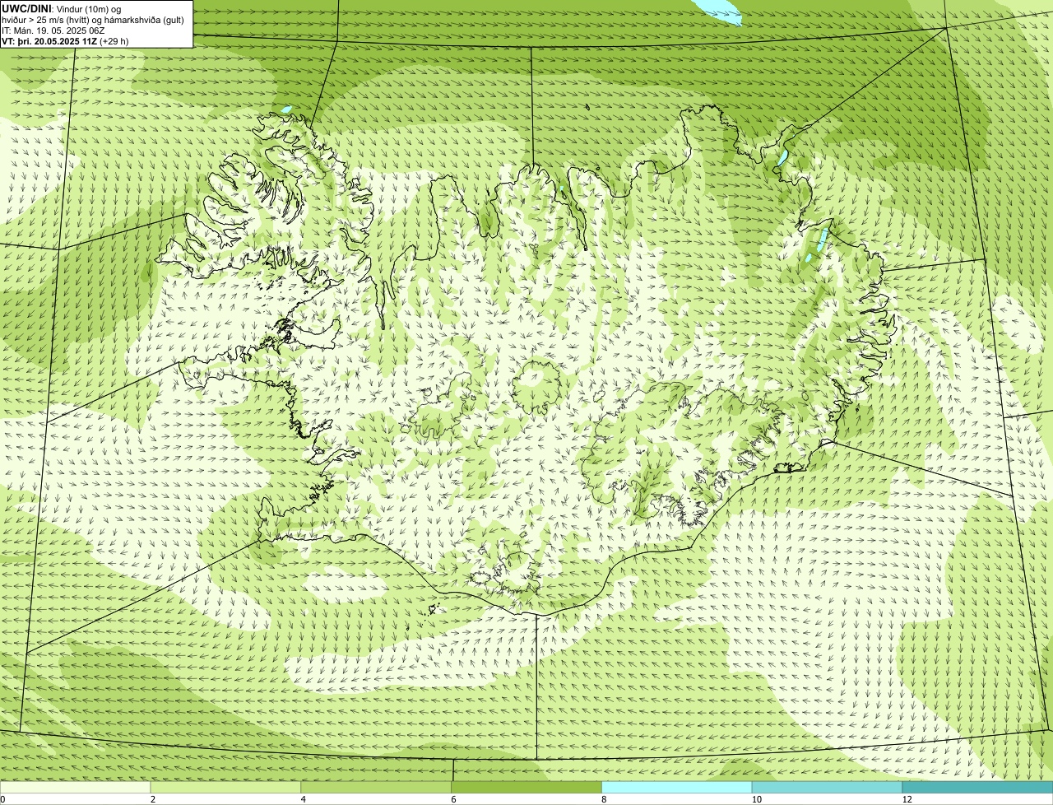Click the legend scale label '8'

point(605,799)
